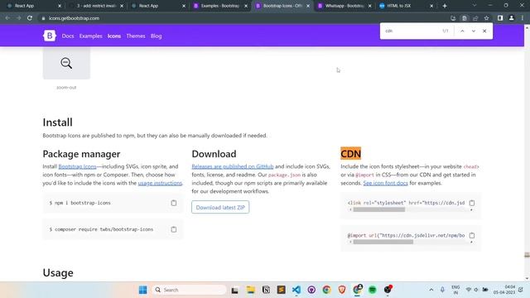The image size is (530, 298).
Task: Open the date and time in the taskbar
Action: [x=504, y=290]
